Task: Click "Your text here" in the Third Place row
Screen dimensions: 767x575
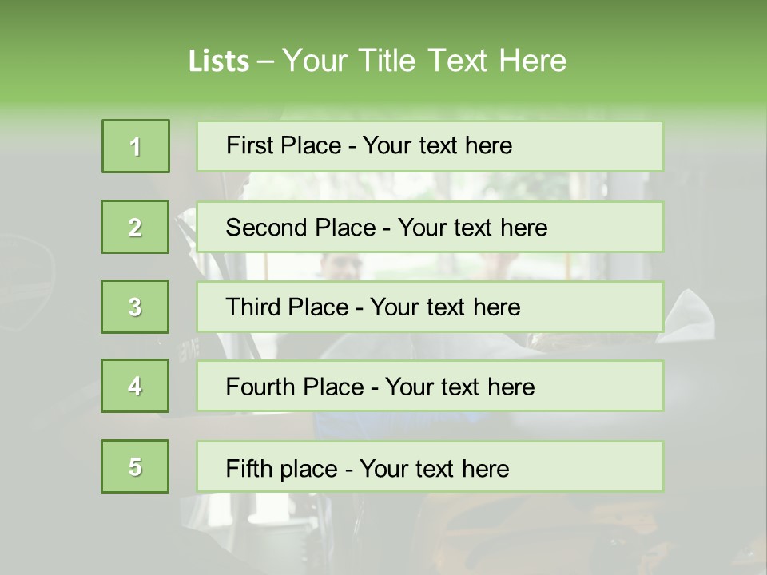Action: [445, 307]
